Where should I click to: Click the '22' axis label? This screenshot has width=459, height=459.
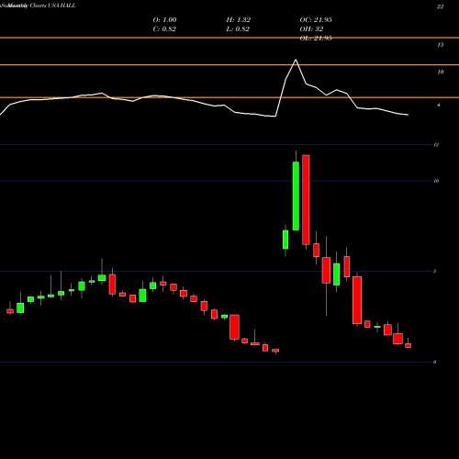click(x=440, y=6)
